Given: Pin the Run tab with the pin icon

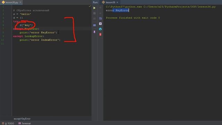Looking at the screenshot, I should [94, 32].
